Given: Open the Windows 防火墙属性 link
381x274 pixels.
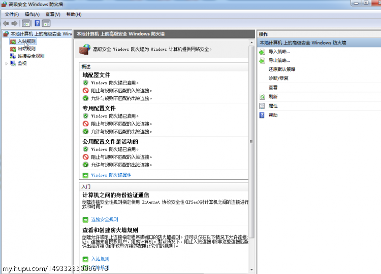Looking at the screenshot, I should 111,175.
